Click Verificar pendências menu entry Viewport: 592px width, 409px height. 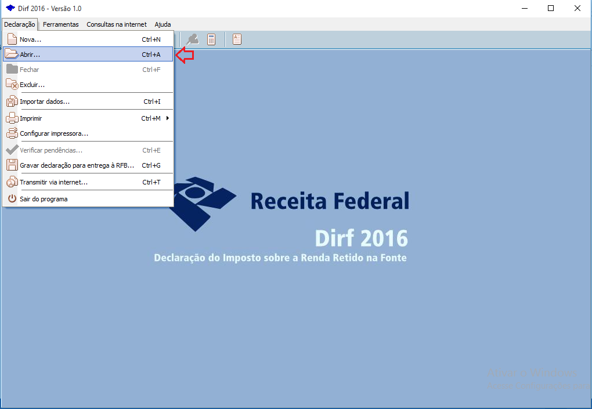click(88, 150)
